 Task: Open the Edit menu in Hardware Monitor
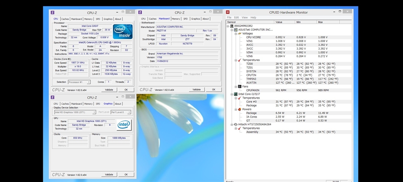click(x=237, y=17)
